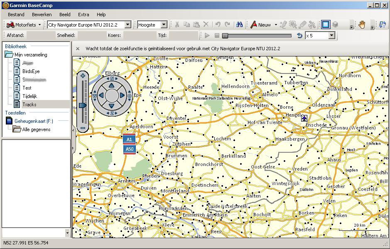The height and width of the screenshot is (249, 390).
Task: Open the Beeld menu
Action: pyautogui.click(x=65, y=15)
